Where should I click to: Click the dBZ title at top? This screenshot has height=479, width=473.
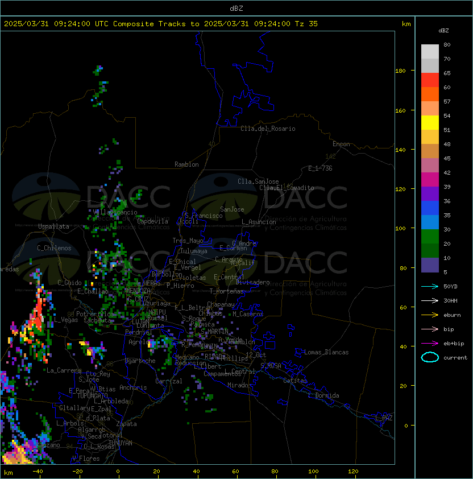tap(236, 9)
